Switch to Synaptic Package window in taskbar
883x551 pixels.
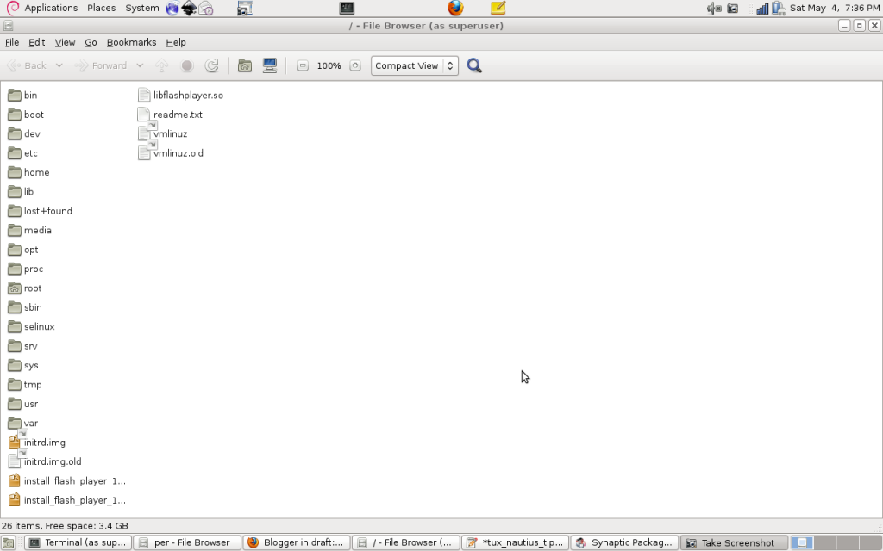click(x=624, y=543)
